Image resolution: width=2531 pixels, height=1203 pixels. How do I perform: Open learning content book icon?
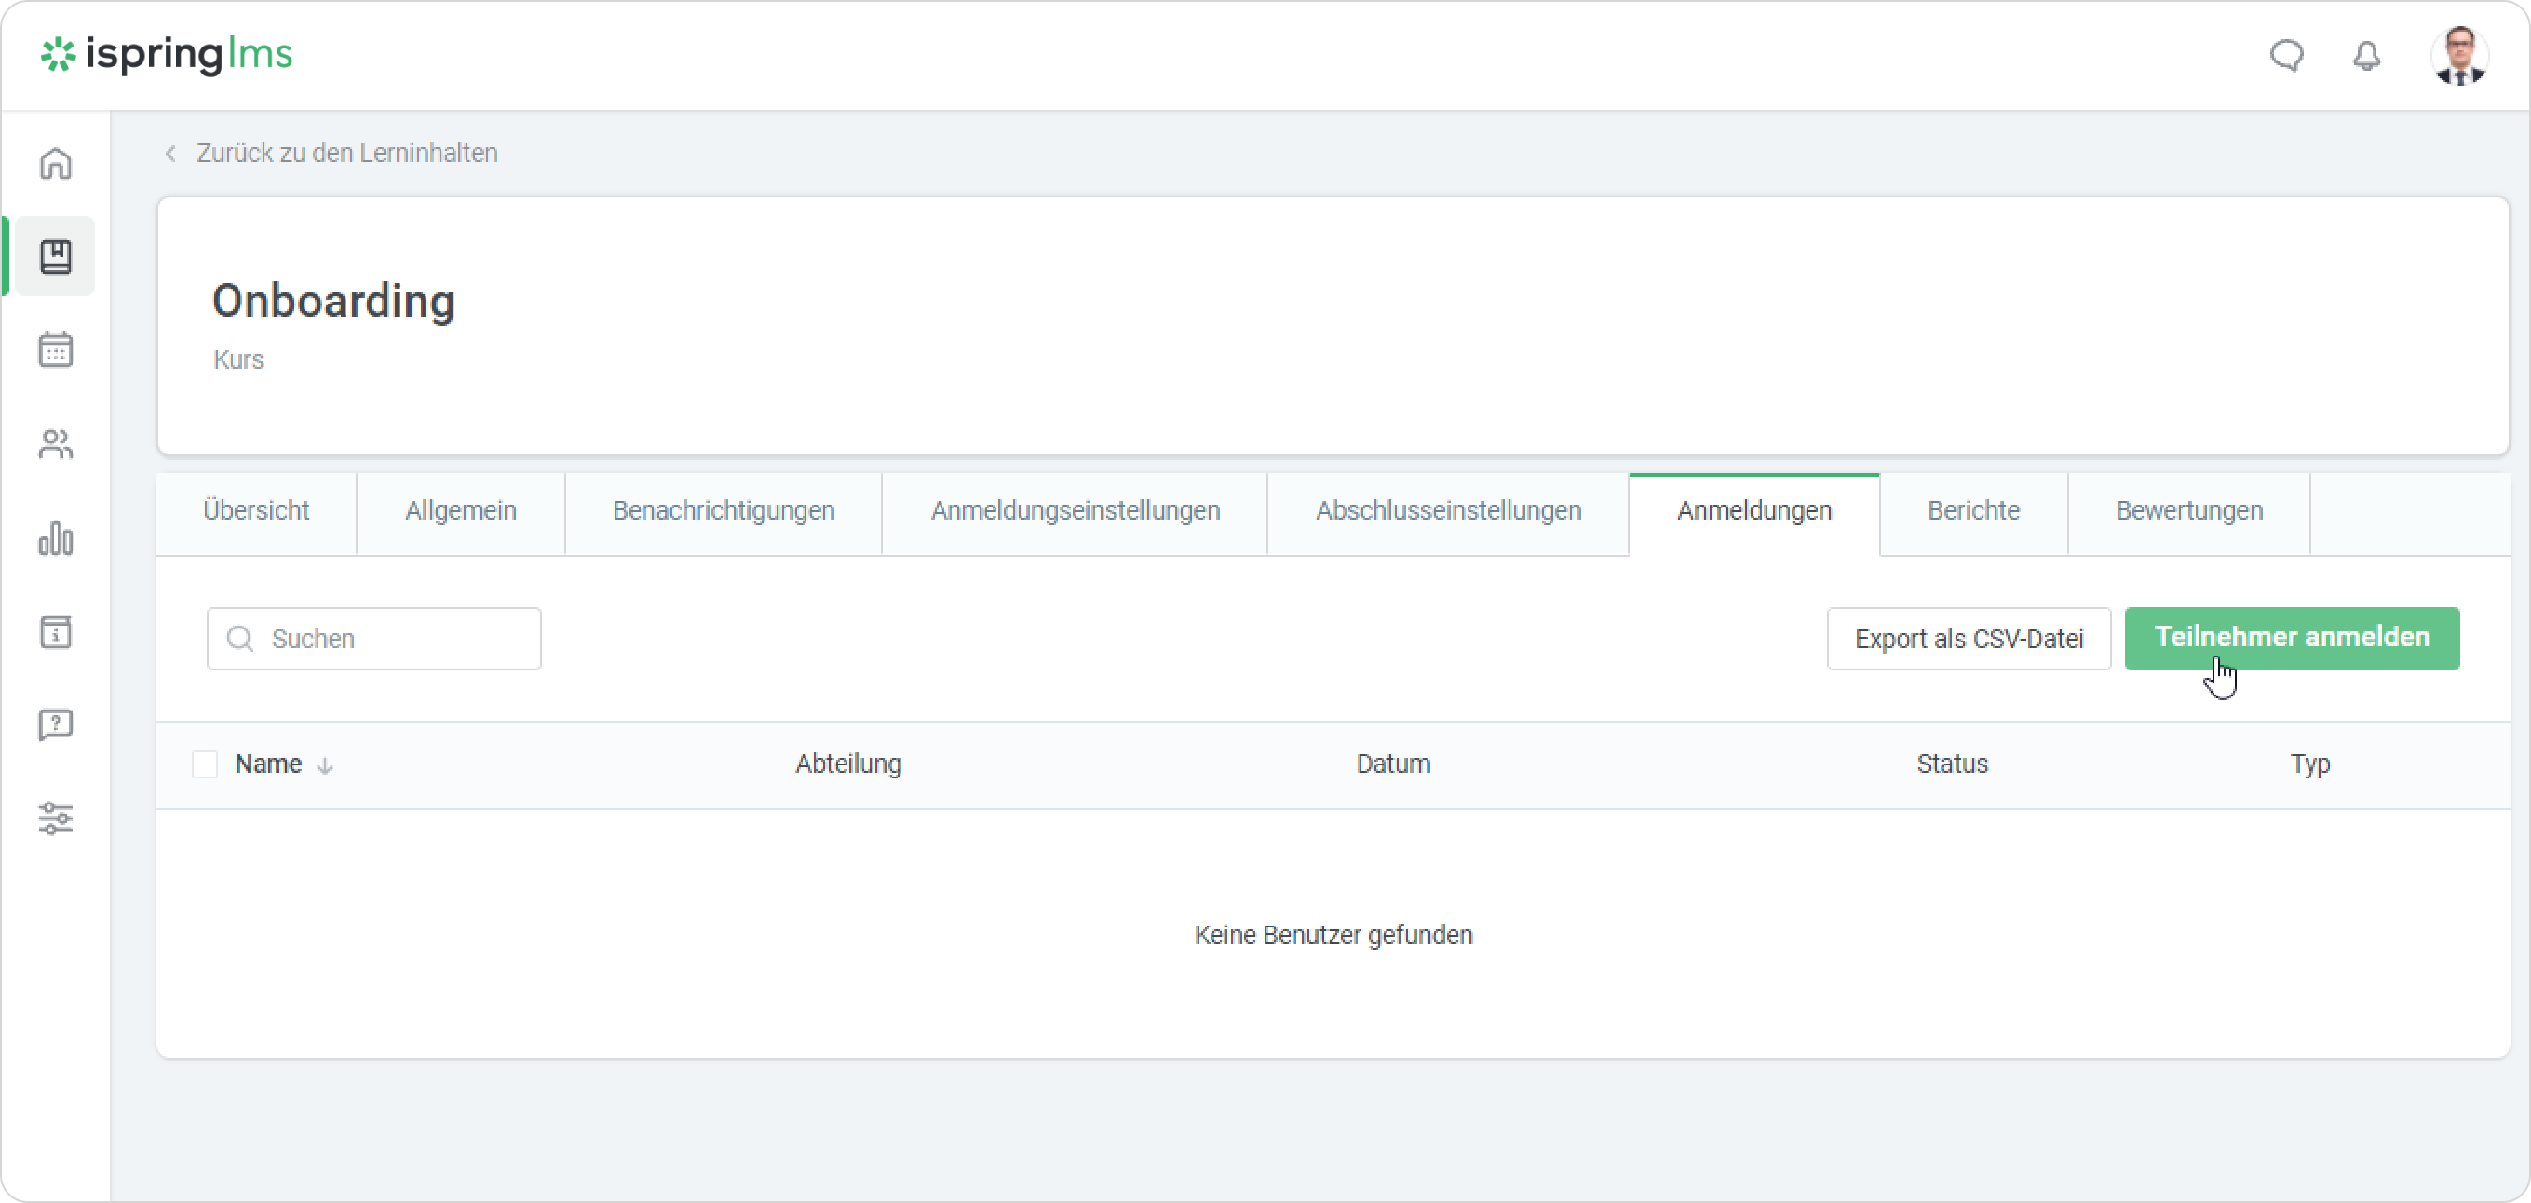coord(56,256)
